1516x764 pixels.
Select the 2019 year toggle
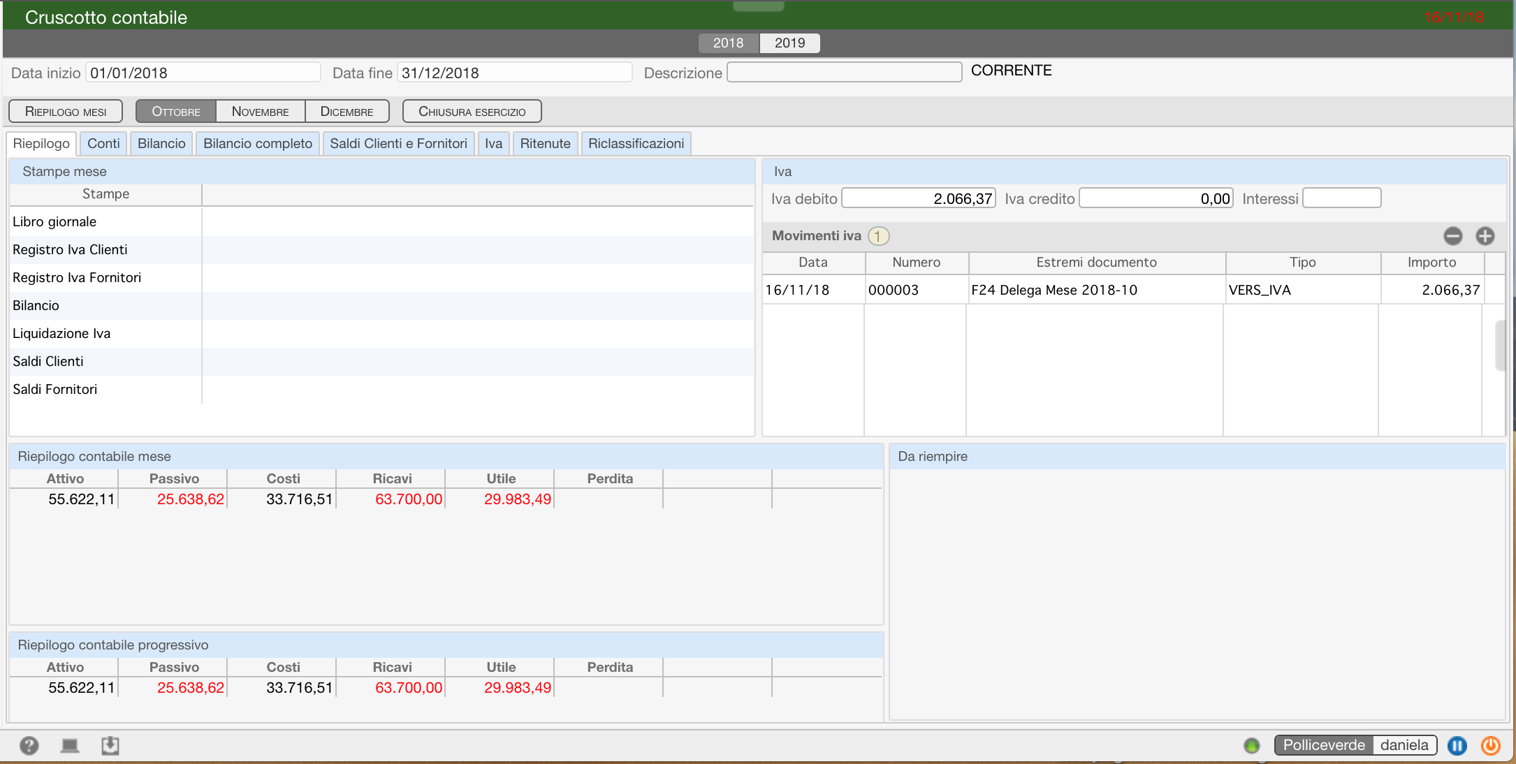tap(790, 43)
